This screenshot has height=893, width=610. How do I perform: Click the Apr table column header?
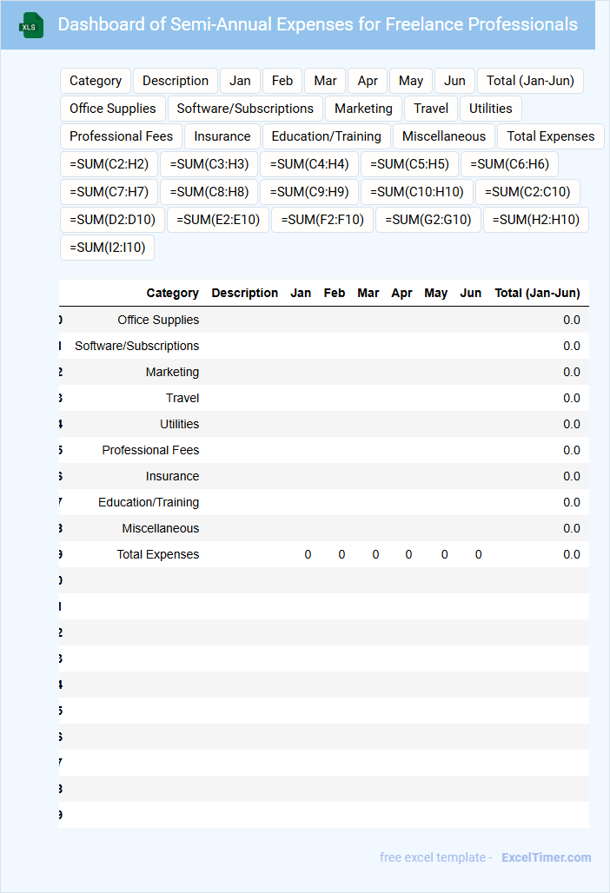(401, 294)
